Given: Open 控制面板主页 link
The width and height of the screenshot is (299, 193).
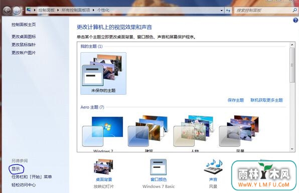Looking at the screenshot, I should coord(24,25).
